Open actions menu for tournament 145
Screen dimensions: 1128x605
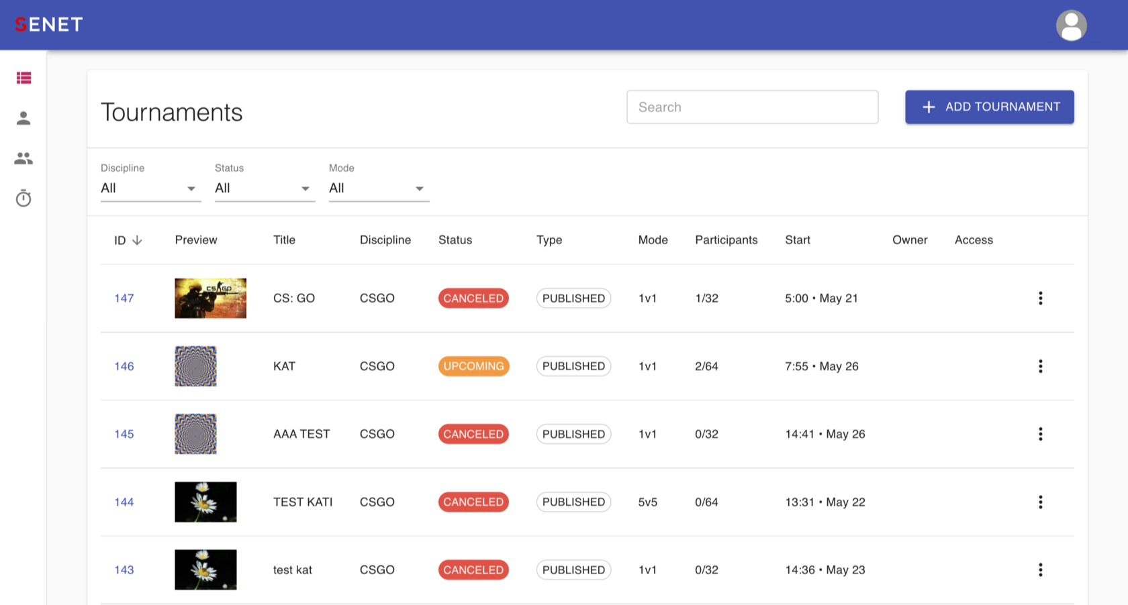(x=1040, y=434)
